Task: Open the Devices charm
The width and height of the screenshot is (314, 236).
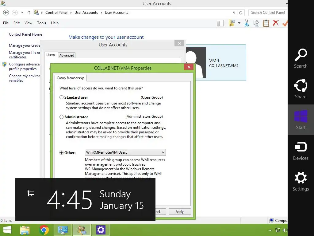Action: [301, 151]
